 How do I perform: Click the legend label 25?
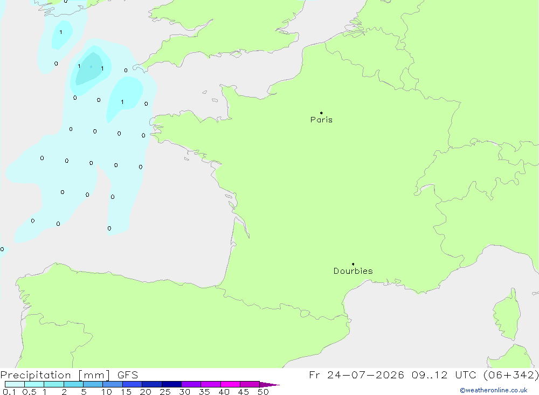165,392
